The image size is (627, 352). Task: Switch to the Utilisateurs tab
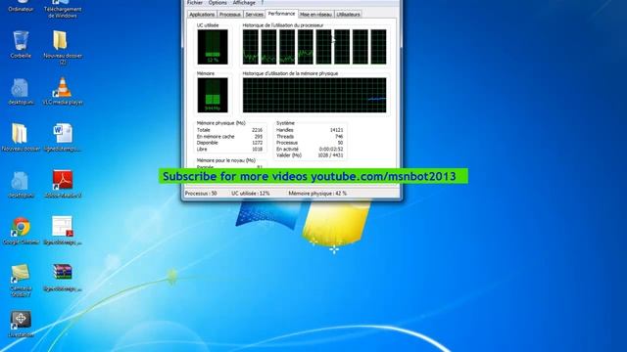pos(348,15)
